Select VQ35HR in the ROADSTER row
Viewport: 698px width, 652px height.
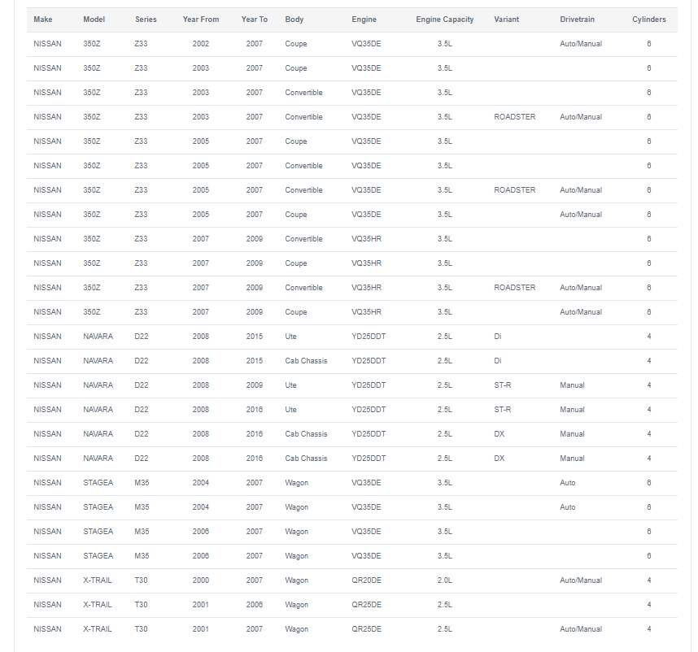click(x=366, y=288)
